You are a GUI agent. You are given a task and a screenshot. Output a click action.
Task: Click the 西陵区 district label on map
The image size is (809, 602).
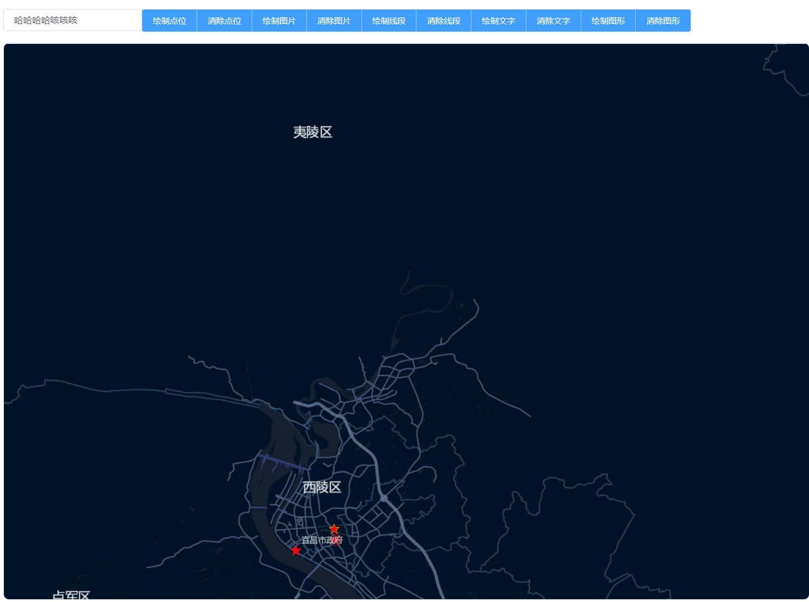point(322,487)
